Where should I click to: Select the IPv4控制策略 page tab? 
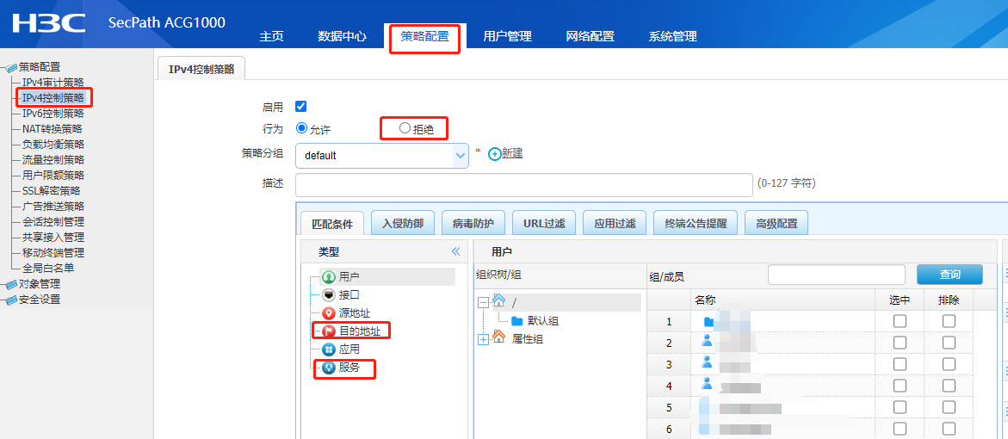click(x=201, y=69)
